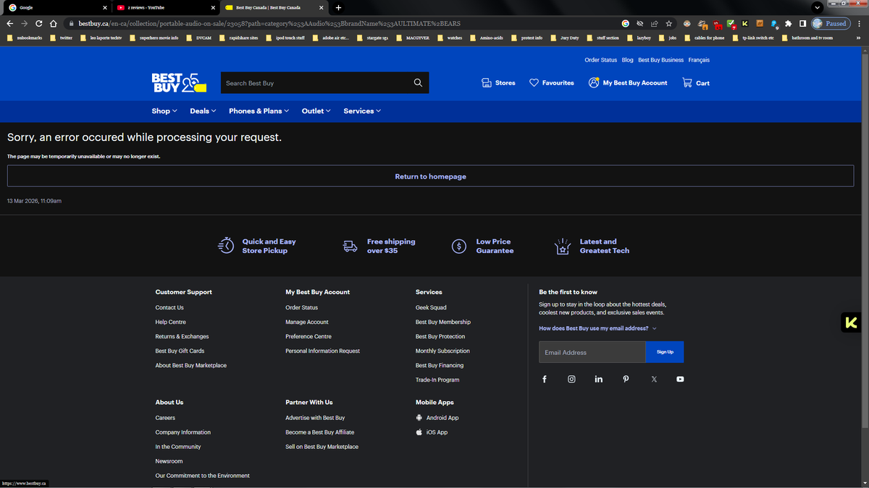The image size is (869, 488).
Task: Toggle the browser side panel icon
Action: tap(802, 23)
